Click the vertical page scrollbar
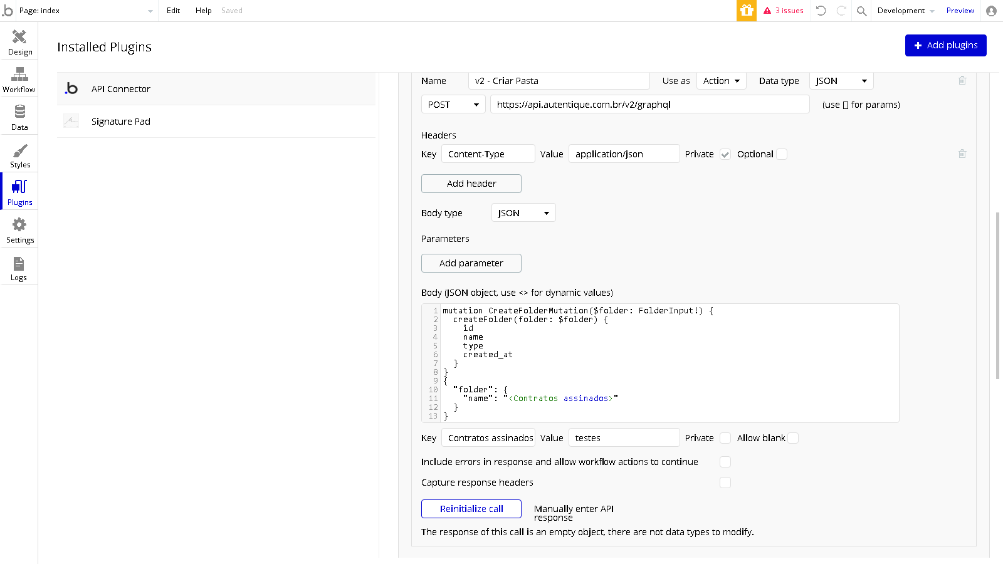The height and width of the screenshot is (564, 1003). [x=997, y=296]
